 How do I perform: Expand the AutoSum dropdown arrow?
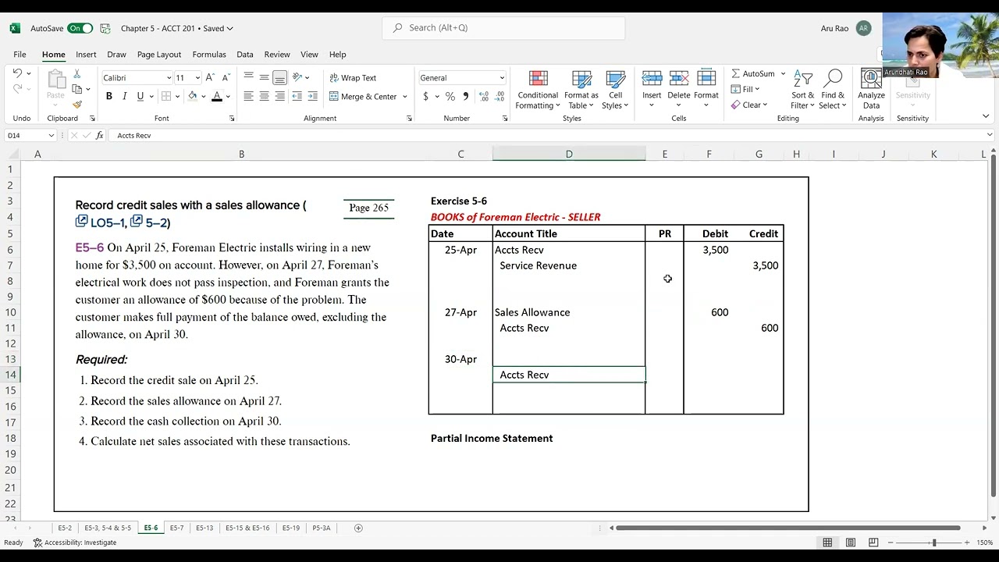(783, 73)
